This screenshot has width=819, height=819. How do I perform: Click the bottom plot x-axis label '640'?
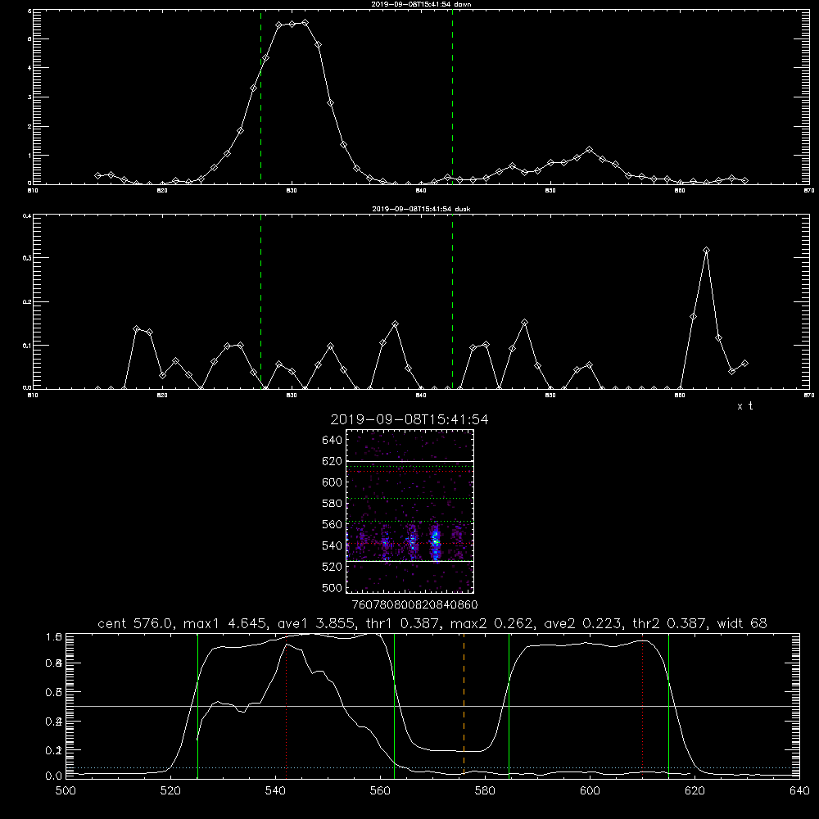(799, 791)
